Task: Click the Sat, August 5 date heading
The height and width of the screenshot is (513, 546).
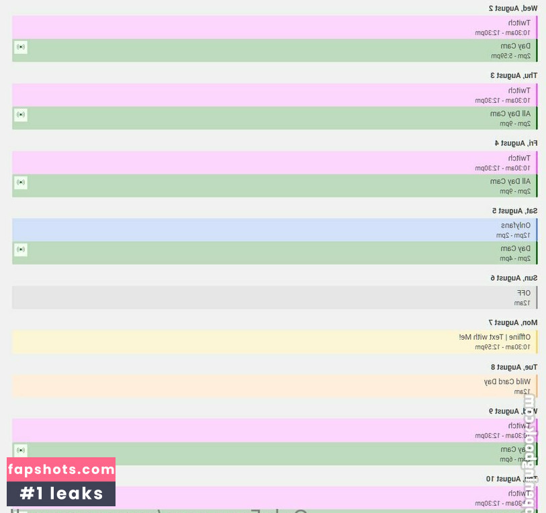Action: 514,211
